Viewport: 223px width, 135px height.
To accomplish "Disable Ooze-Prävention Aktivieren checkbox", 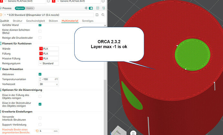I will point(40,74).
